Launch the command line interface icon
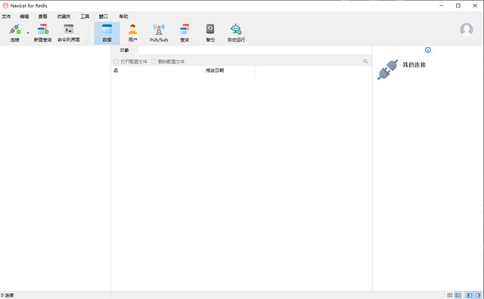The image size is (484, 299). (x=69, y=30)
